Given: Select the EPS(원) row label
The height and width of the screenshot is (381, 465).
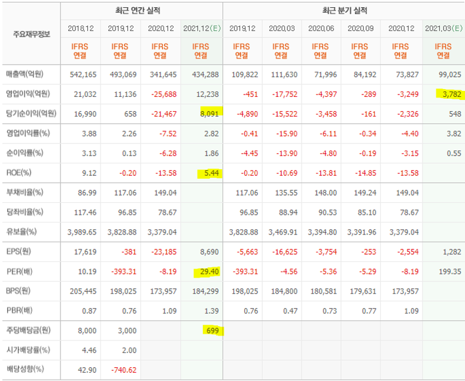Looking at the screenshot, I should (x=19, y=252).
